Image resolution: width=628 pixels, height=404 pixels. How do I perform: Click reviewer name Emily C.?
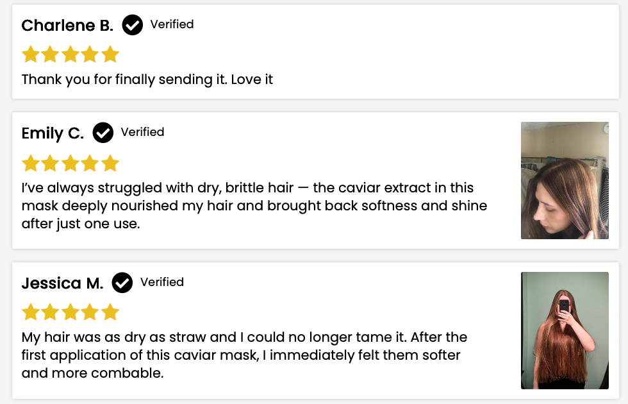(x=53, y=133)
